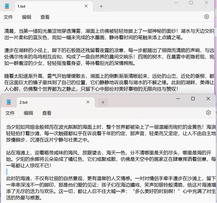Image resolution: width=217 pixels, height=203 pixels.
Task: Add a new tab in 2.txt window
Action: (x=103, y=103)
